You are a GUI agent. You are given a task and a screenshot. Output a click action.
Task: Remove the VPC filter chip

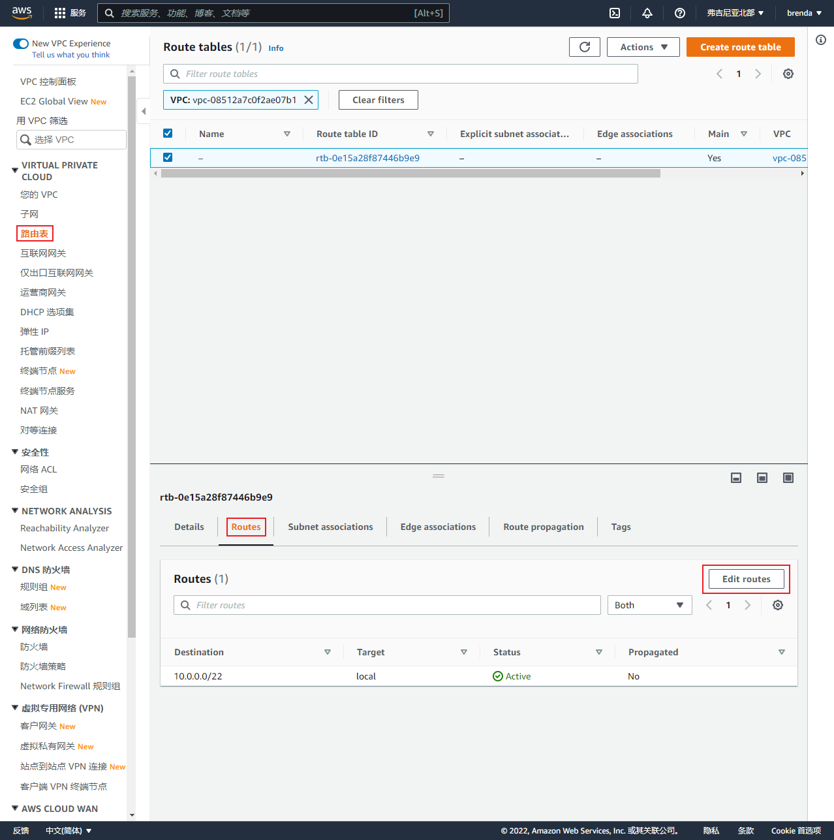point(309,100)
